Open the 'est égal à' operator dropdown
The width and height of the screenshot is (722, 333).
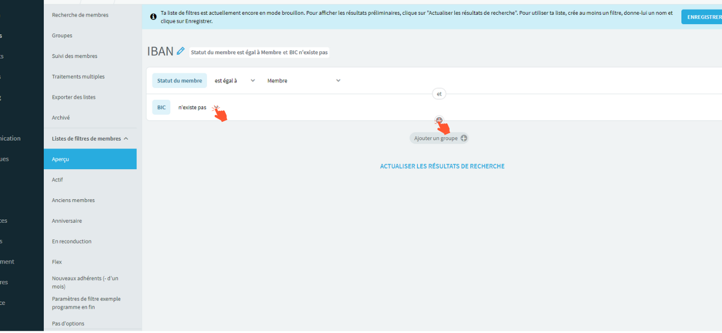click(x=235, y=81)
